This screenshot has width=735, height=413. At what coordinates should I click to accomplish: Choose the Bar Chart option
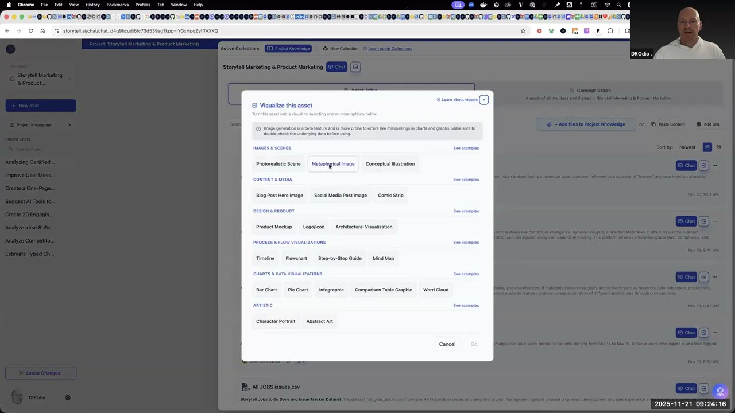click(266, 290)
